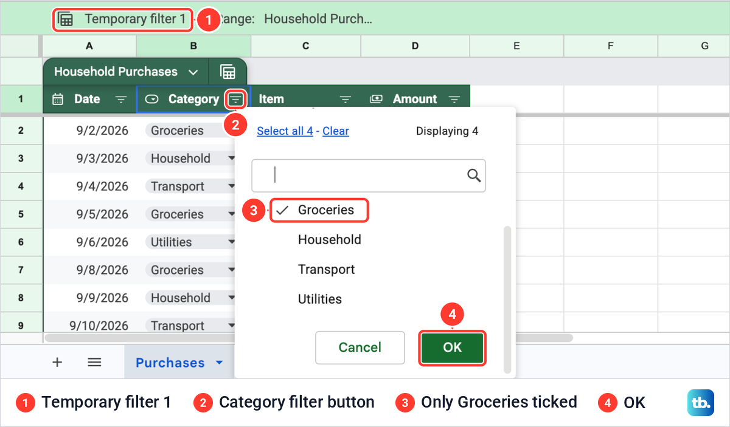
Task: Click the horizontal sheet scrollbar
Action: coord(308,338)
